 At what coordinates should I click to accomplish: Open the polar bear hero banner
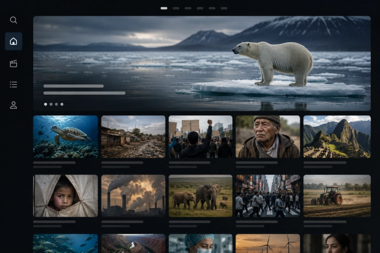click(202, 63)
